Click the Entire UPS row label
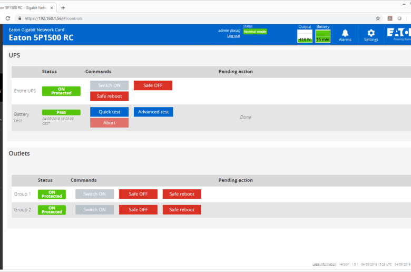The image size is (411, 272). [25, 91]
